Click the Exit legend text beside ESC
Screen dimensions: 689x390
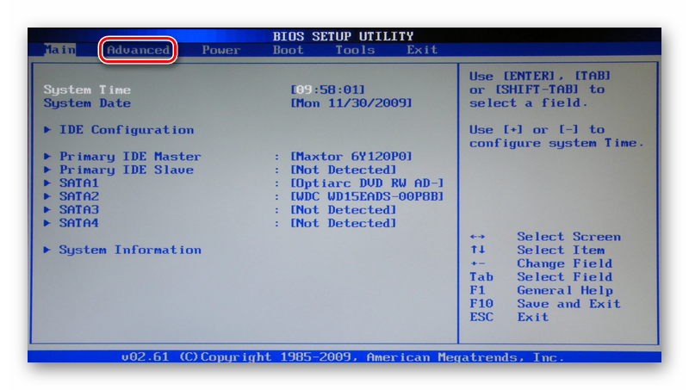(x=533, y=317)
